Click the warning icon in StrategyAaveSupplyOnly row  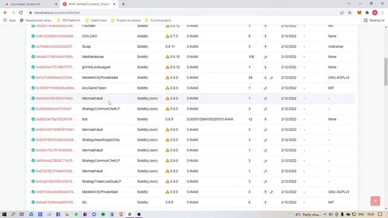167,140
